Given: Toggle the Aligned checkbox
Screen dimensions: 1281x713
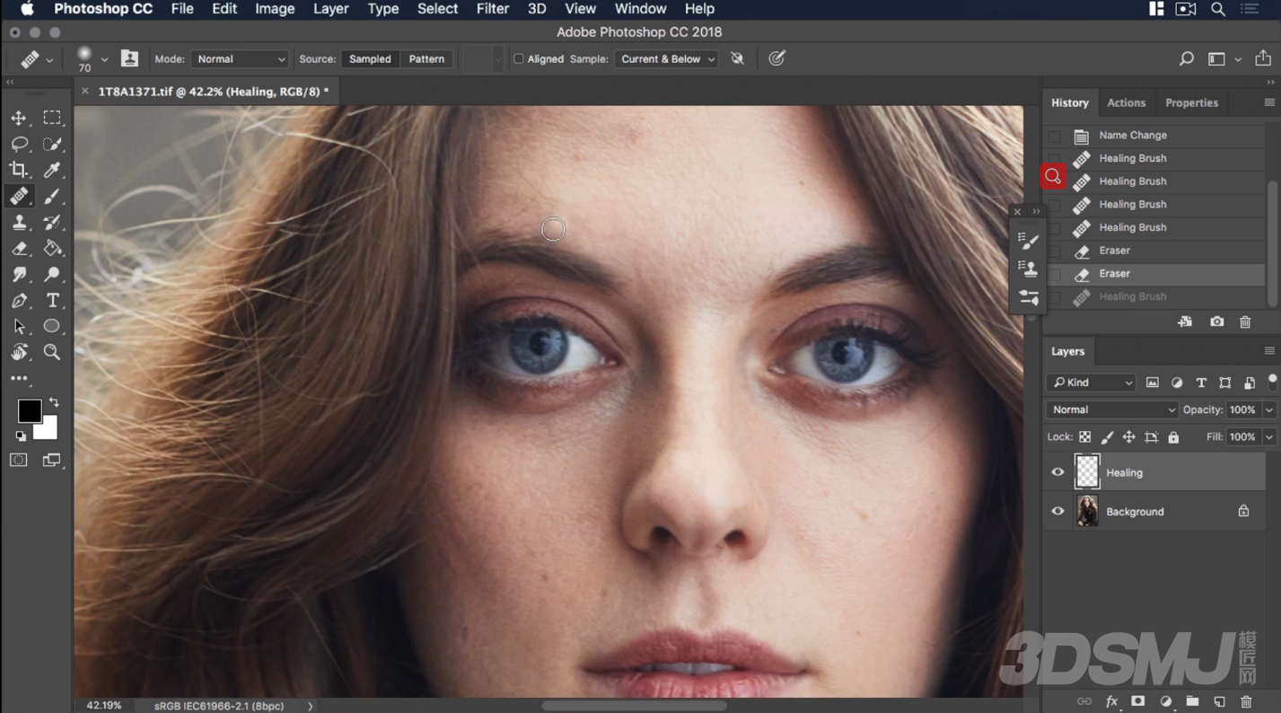Looking at the screenshot, I should click(x=518, y=59).
